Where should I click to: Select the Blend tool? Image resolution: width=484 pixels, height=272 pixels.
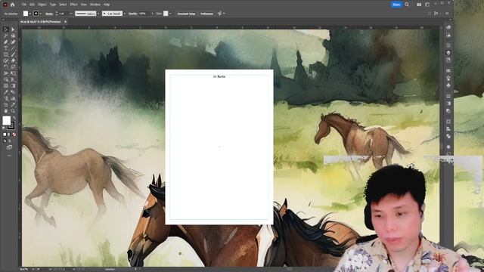13,92
